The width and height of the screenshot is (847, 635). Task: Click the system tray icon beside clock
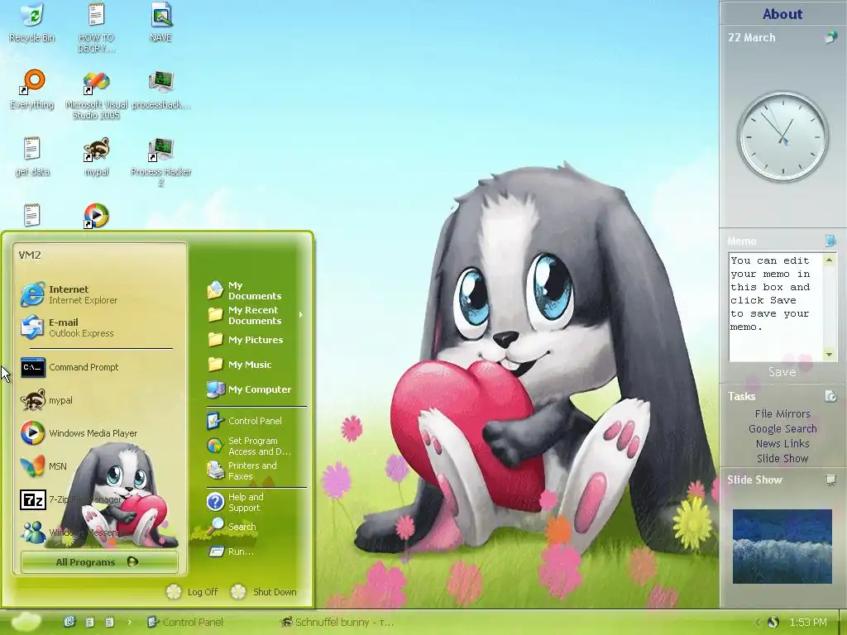point(773,622)
